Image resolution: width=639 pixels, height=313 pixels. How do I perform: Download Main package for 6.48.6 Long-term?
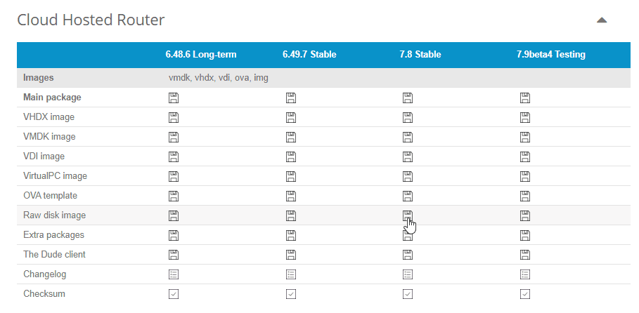pyautogui.click(x=174, y=98)
